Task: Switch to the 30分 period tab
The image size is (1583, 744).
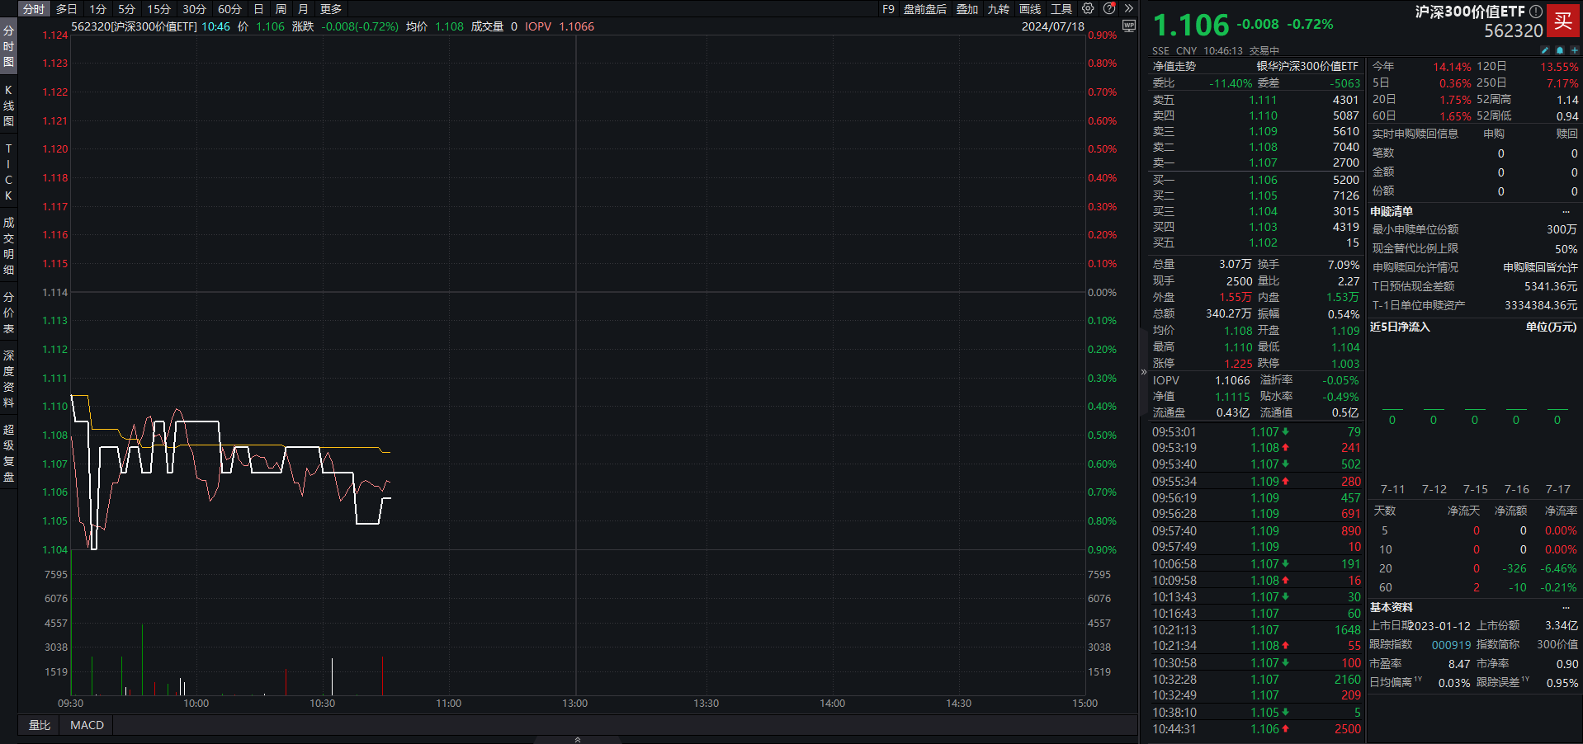Action: tap(194, 9)
